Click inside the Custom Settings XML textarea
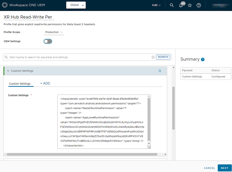 102,122
